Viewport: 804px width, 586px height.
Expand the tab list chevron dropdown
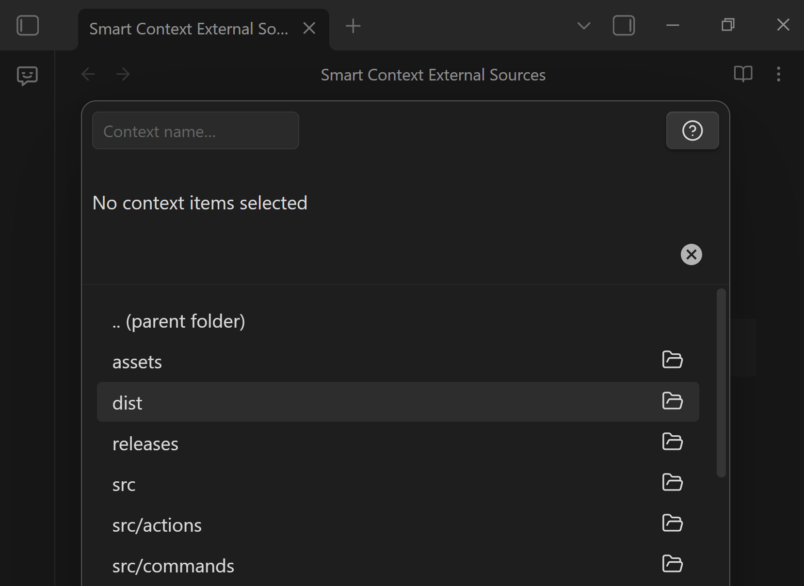click(584, 26)
